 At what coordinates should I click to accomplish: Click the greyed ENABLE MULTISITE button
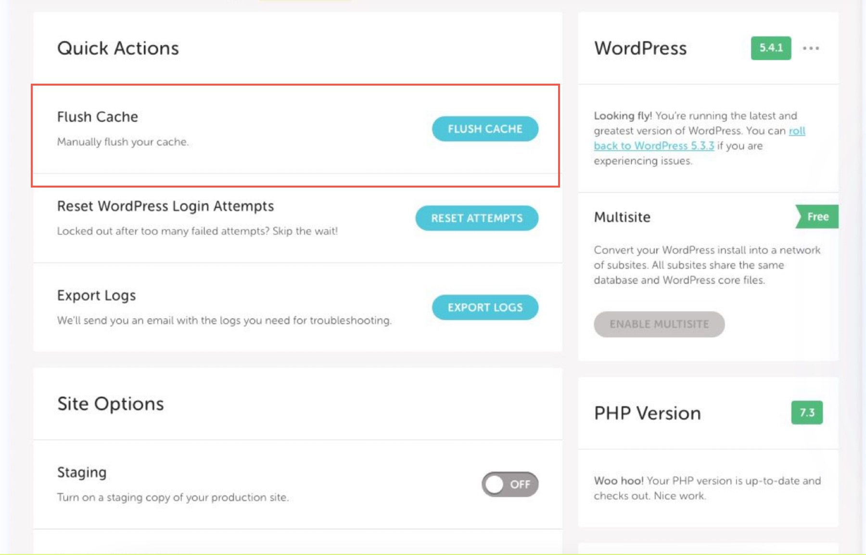[x=659, y=324]
